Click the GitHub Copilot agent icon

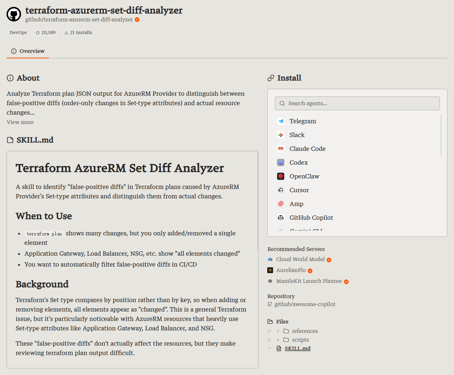click(x=281, y=218)
